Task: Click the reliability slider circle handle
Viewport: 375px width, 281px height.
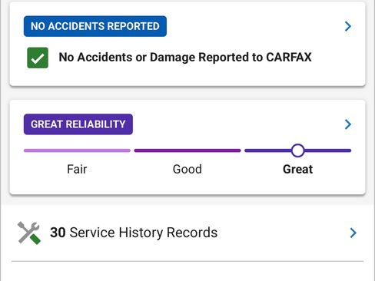Action: click(x=297, y=150)
